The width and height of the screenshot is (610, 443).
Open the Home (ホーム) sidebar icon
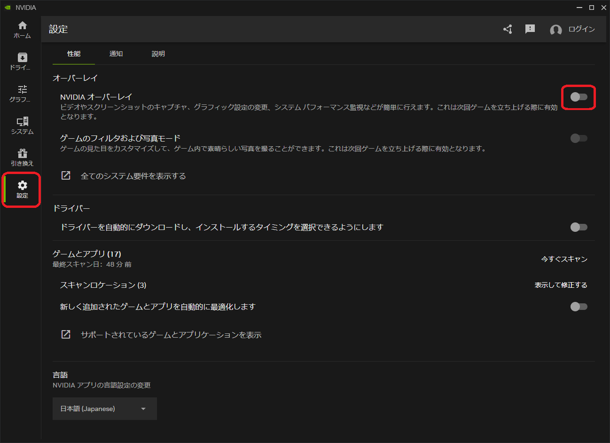click(x=22, y=30)
